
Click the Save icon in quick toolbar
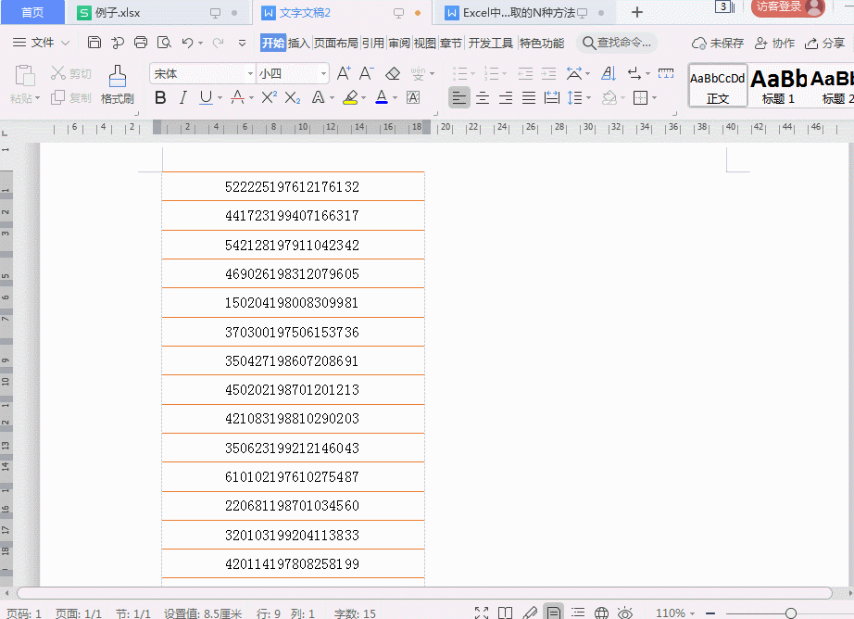[94, 43]
